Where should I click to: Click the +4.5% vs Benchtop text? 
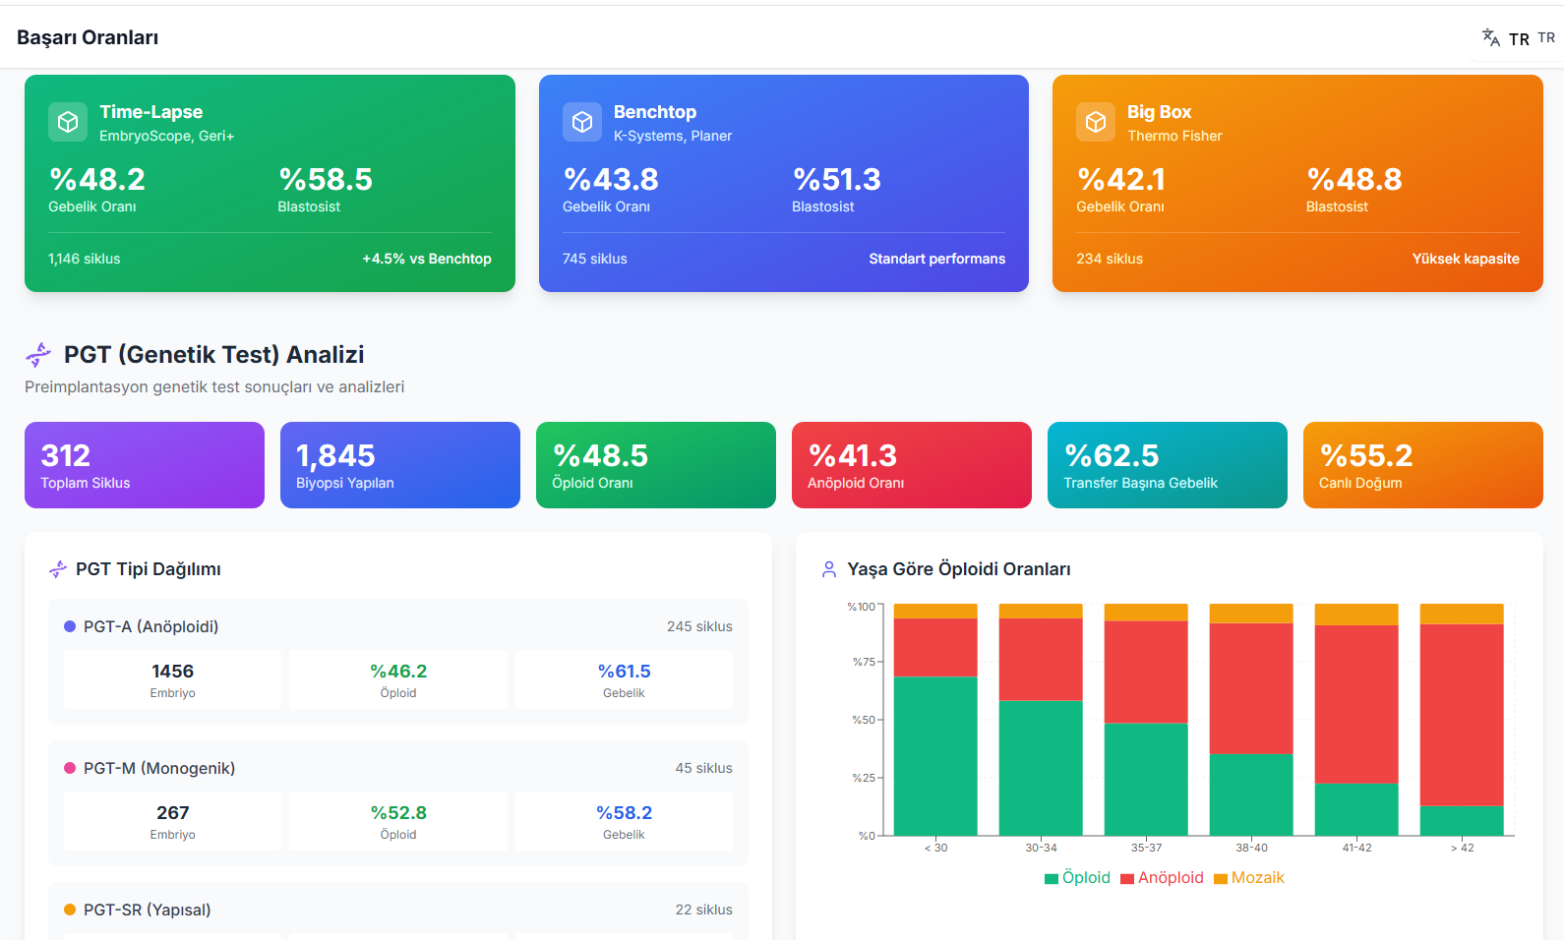point(427,259)
